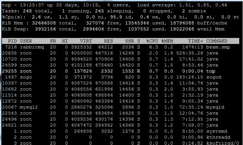Click the mysqld command name
Viewport: 243px width, 145px height.
coord(215,107)
